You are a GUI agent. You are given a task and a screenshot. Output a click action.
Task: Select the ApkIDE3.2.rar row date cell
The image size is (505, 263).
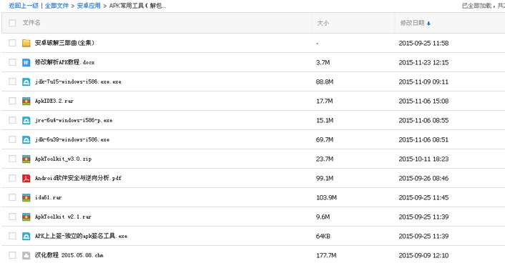pos(423,101)
